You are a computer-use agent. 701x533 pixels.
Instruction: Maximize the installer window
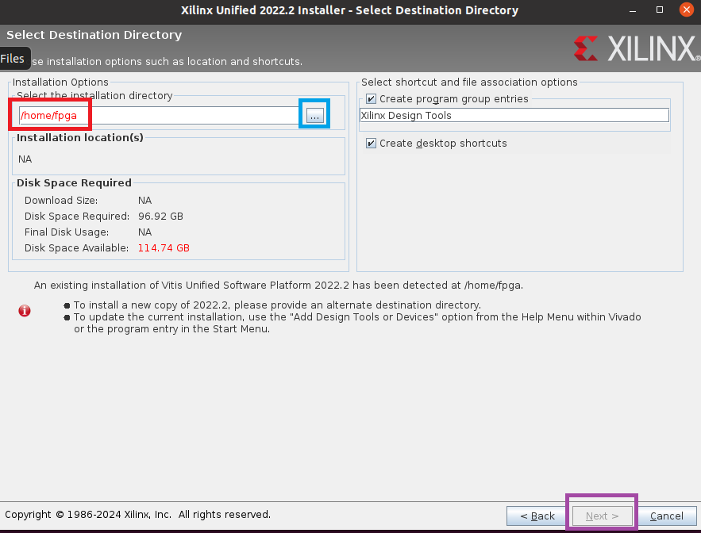[660, 10]
